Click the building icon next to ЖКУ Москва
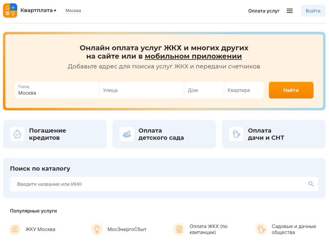 click(15, 229)
